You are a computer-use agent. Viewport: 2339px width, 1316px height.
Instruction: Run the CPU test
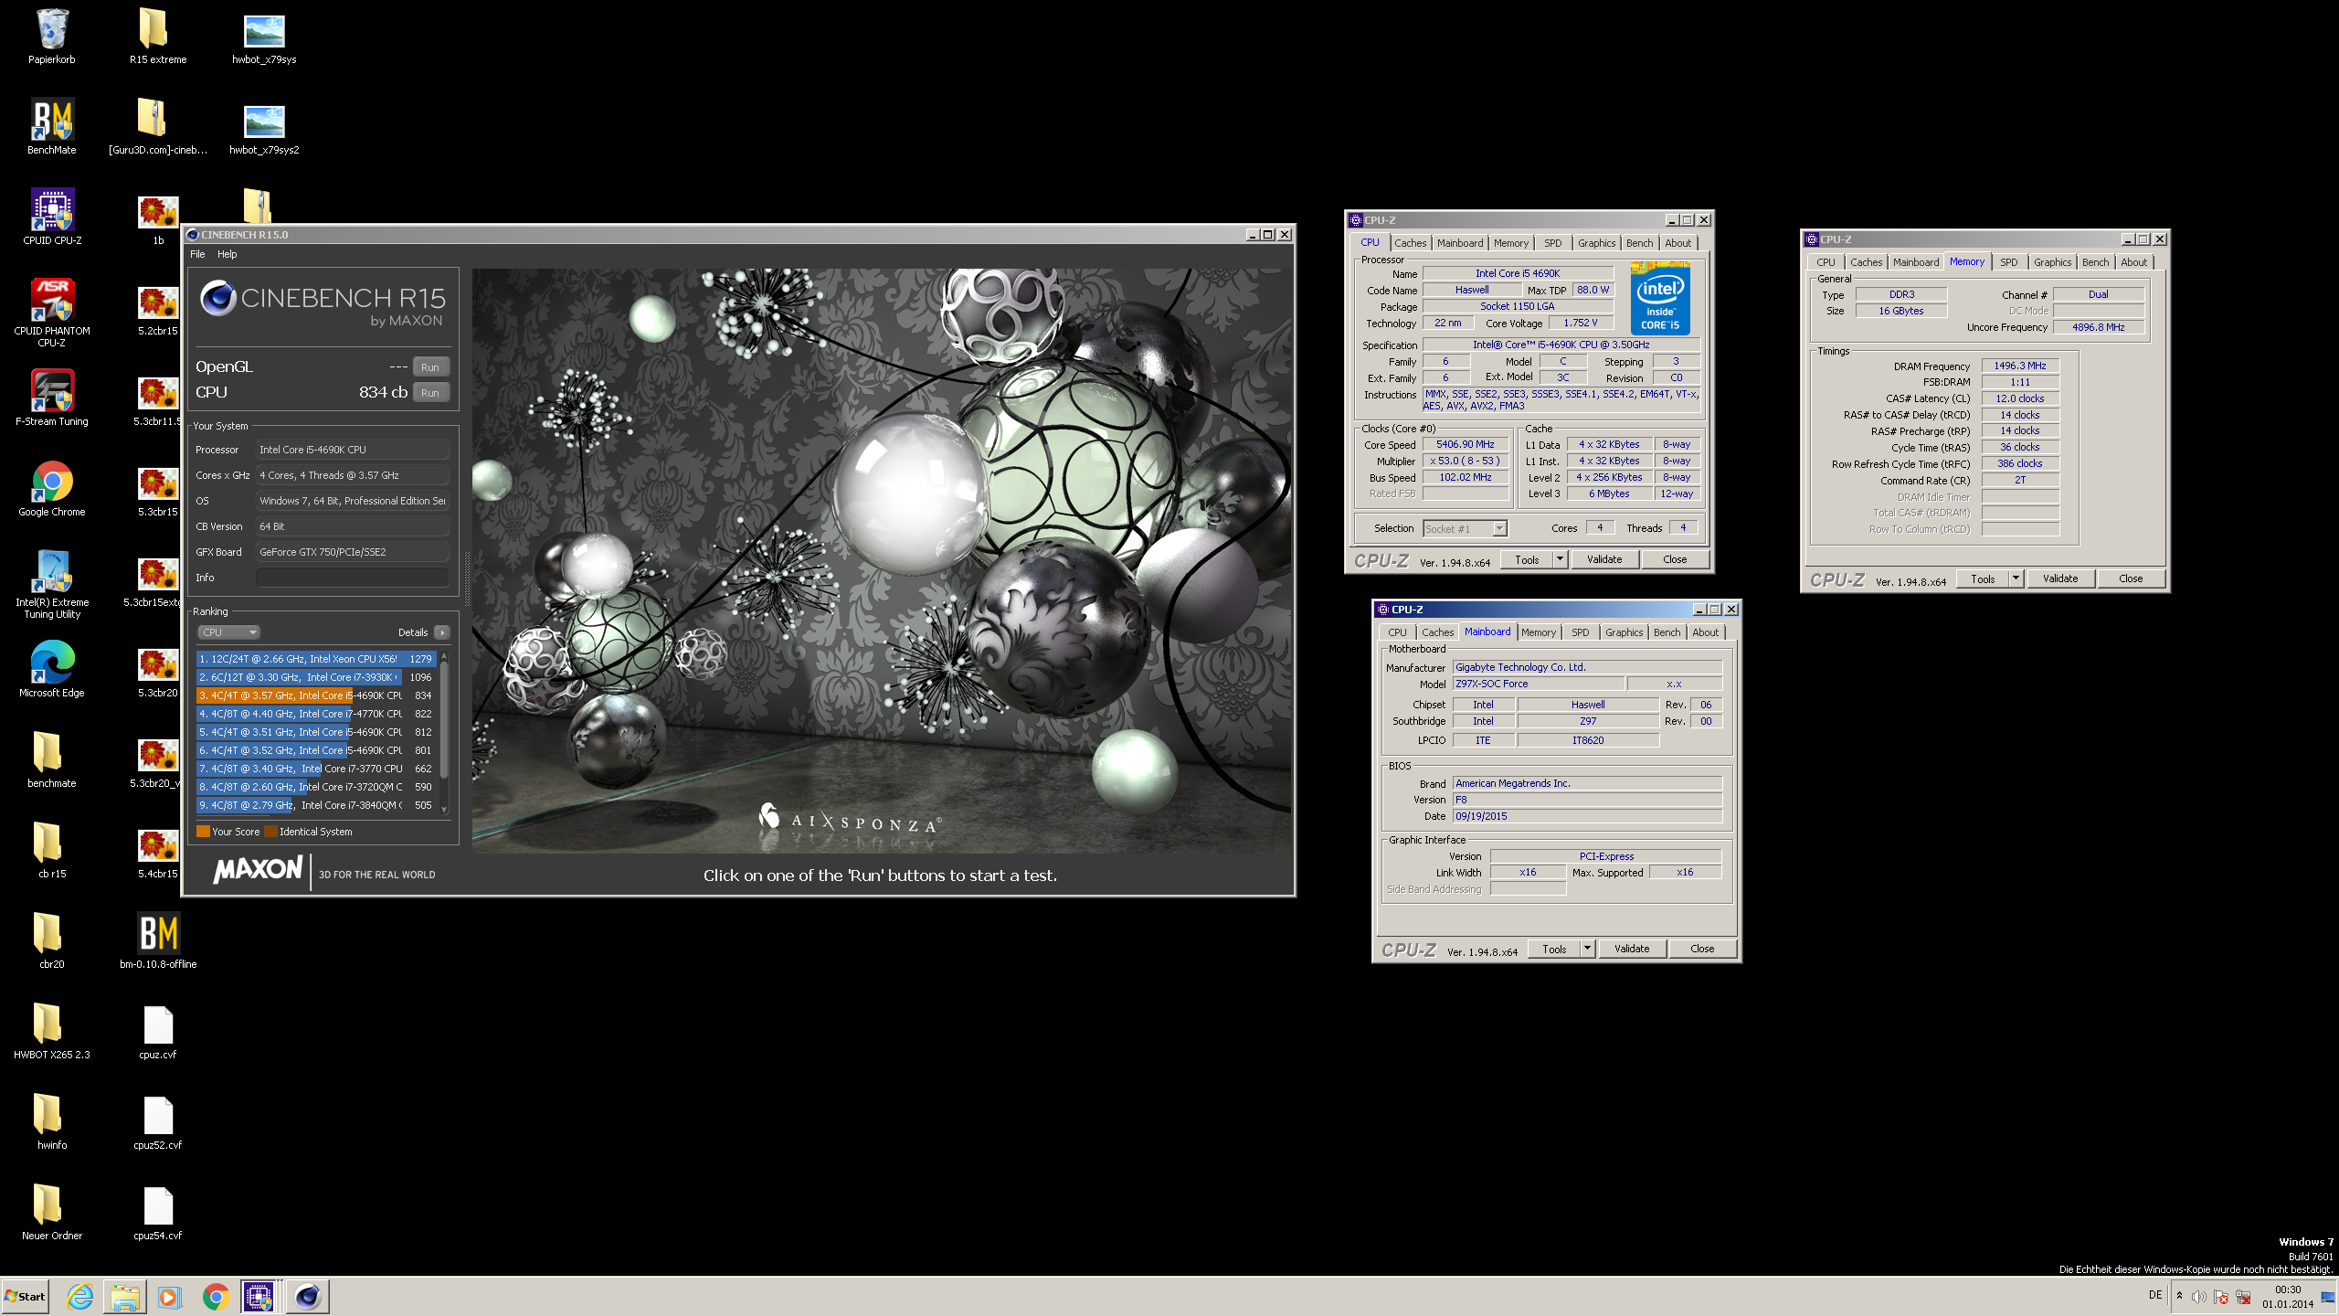pyautogui.click(x=430, y=392)
